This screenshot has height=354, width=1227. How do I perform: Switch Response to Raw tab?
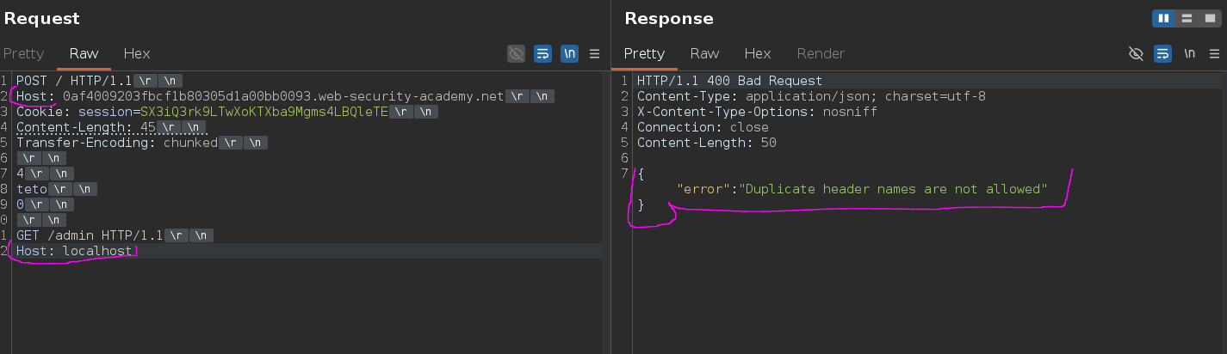click(x=704, y=53)
